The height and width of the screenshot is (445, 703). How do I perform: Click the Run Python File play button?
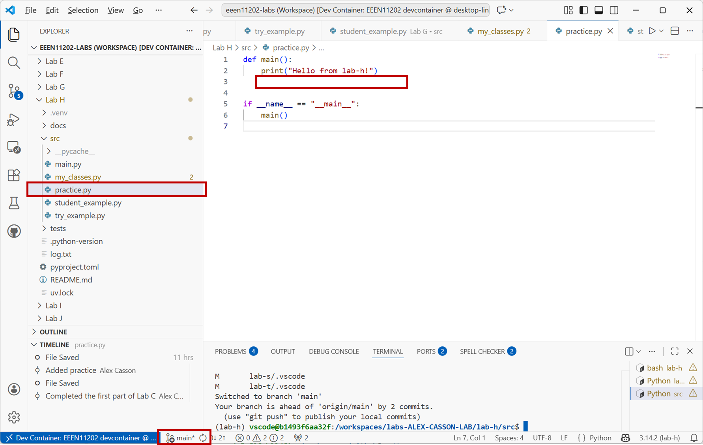pos(652,31)
